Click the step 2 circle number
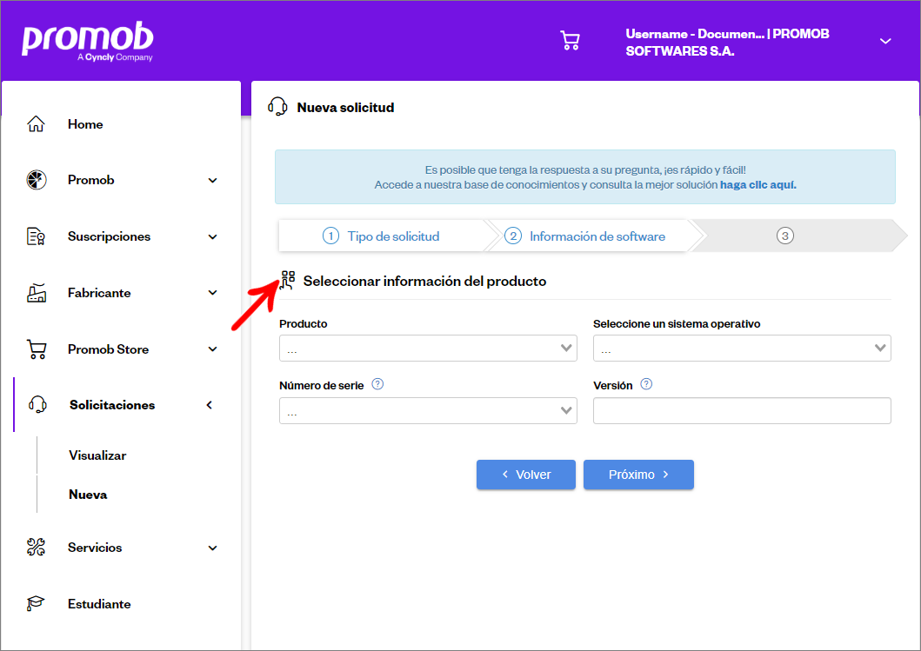 pyautogui.click(x=513, y=236)
